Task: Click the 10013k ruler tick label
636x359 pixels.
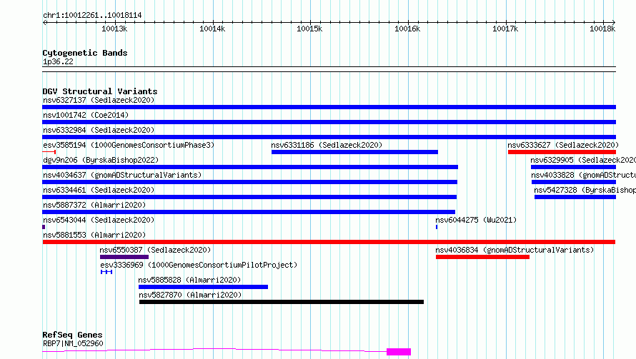Action: (x=114, y=29)
